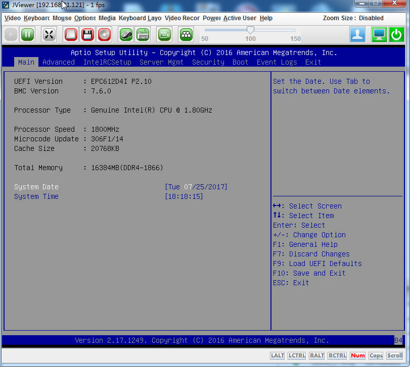The width and height of the screenshot is (410, 367).
Task: Click the hard disk media icon
Action: [x=71, y=34]
